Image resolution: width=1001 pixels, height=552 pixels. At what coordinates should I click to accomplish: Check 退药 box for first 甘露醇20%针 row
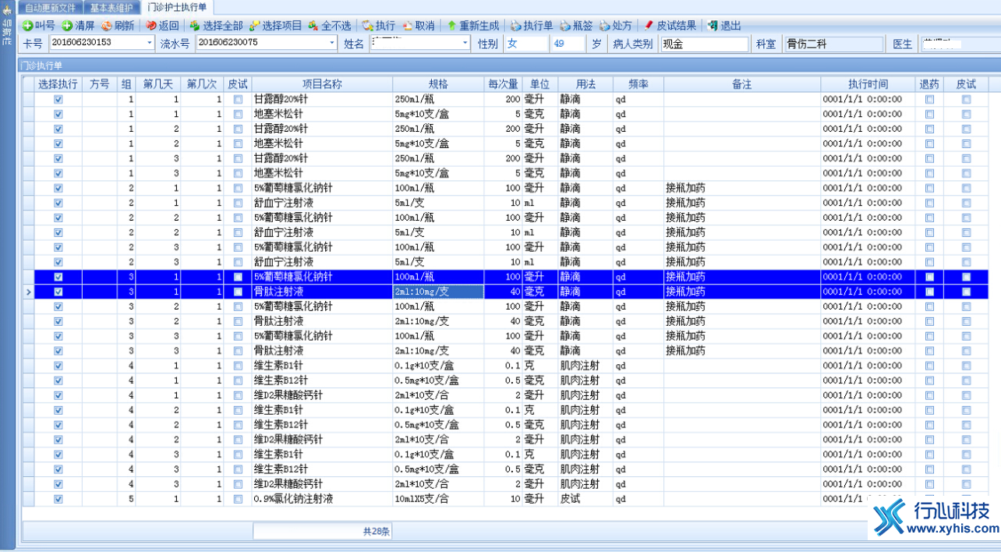929,100
